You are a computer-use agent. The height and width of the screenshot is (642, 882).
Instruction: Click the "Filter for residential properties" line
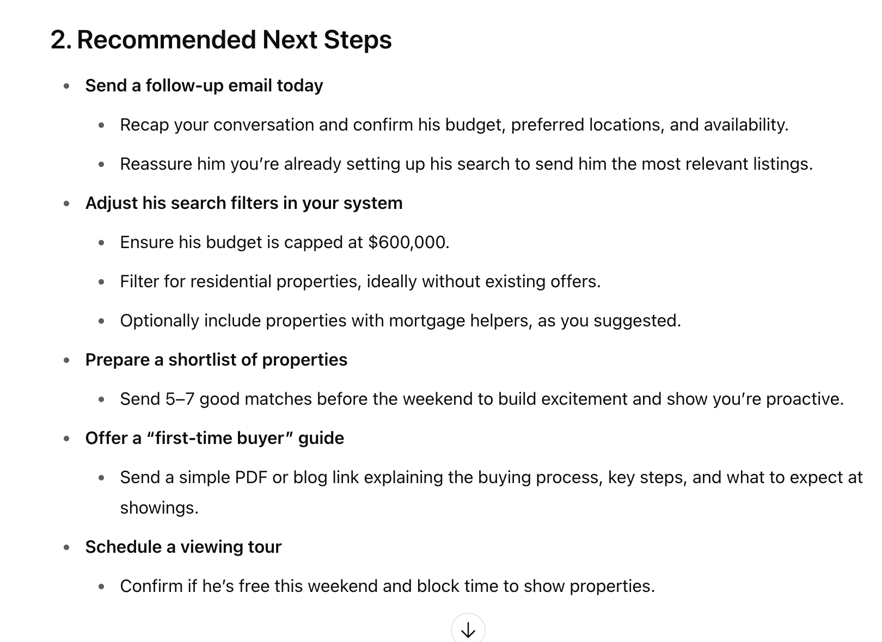click(x=360, y=281)
